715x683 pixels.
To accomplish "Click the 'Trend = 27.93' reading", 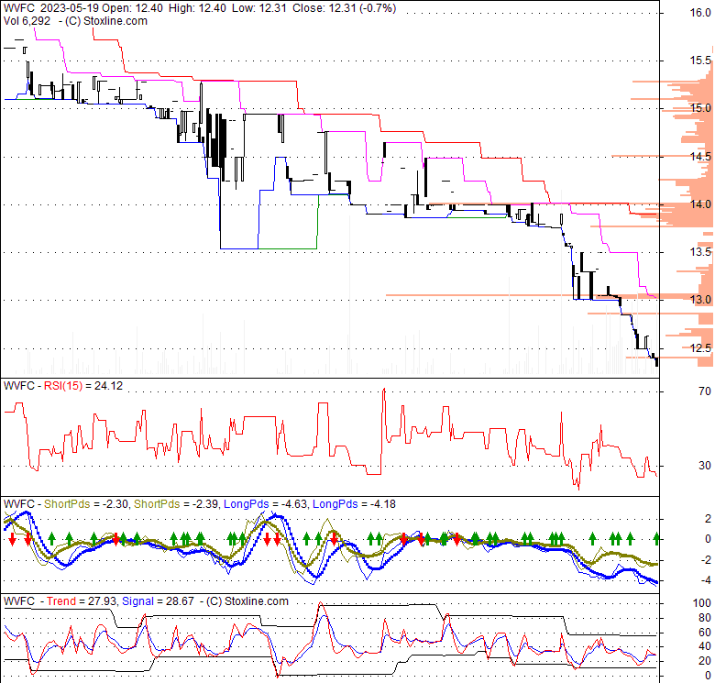I will [x=82, y=601].
